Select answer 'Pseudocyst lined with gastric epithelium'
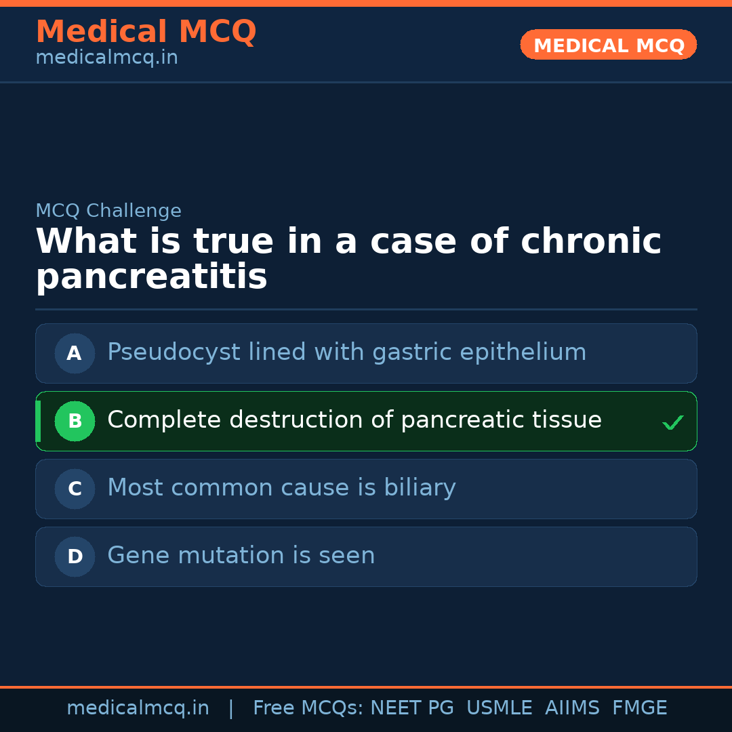Screen dimensions: 732x732 tap(346, 352)
